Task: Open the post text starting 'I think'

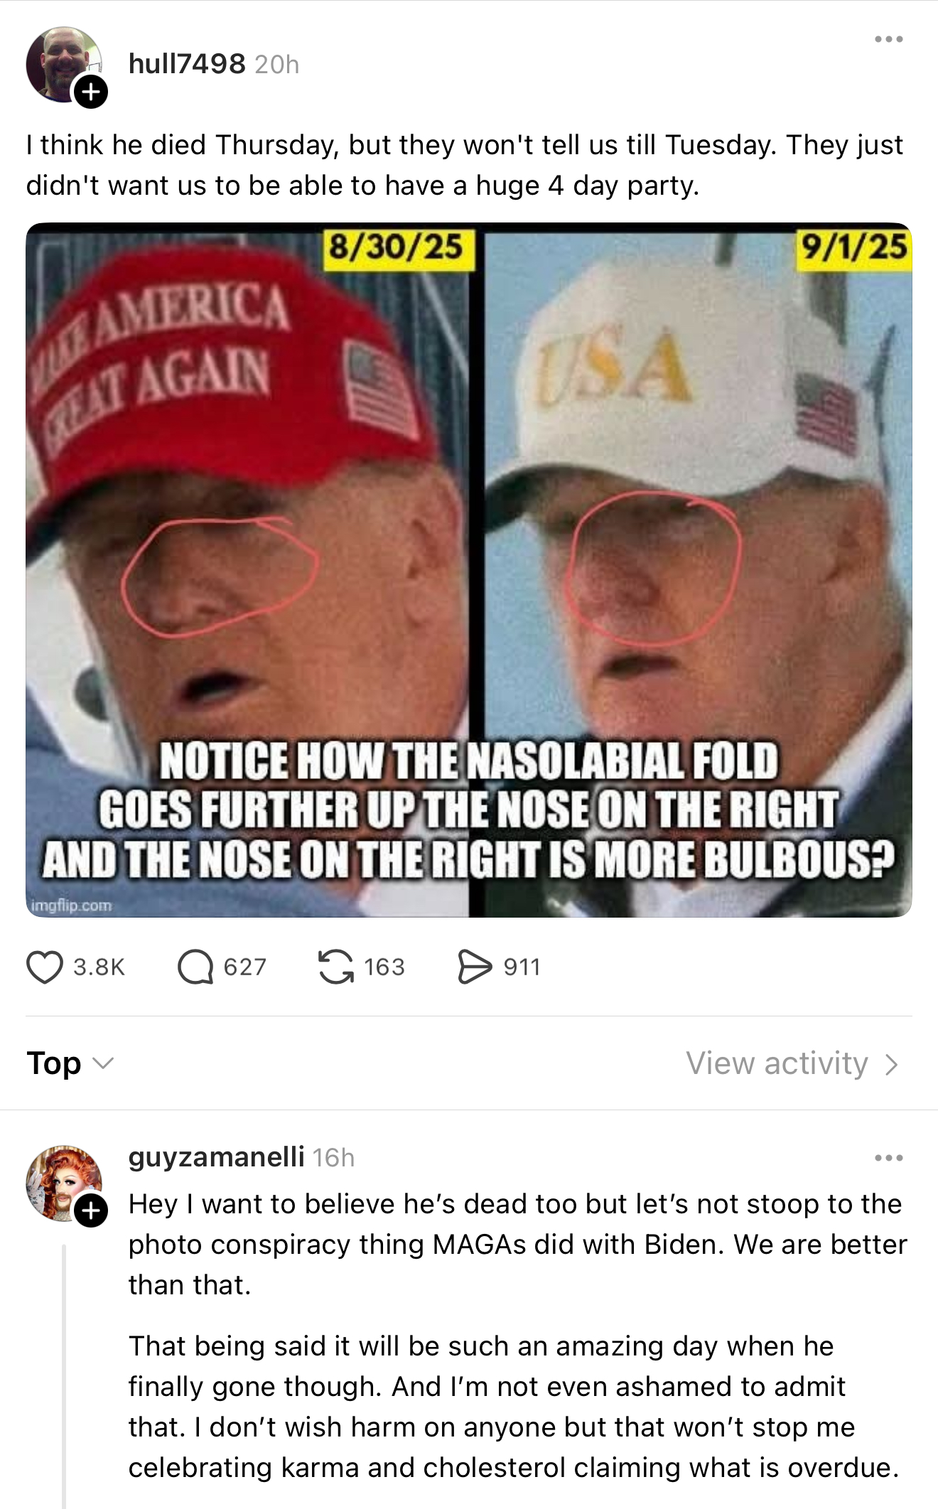Action: (x=465, y=165)
